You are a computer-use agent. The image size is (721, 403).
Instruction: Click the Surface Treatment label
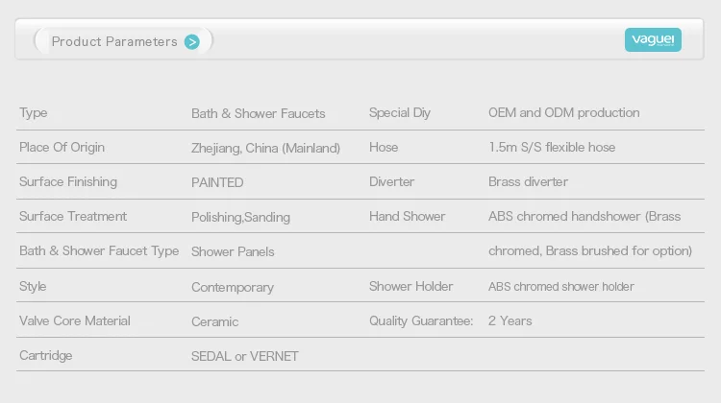pos(73,217)
